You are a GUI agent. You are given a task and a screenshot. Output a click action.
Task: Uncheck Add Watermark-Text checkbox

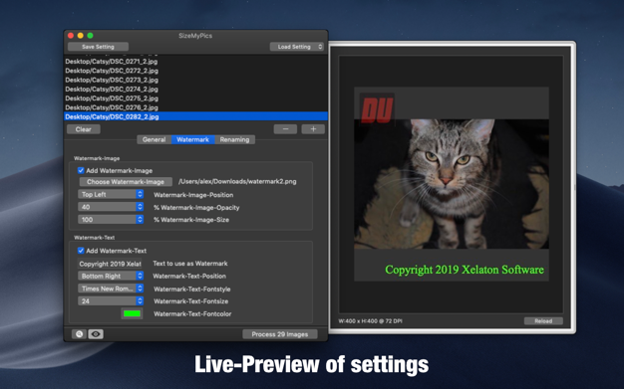tap(81, 251)
